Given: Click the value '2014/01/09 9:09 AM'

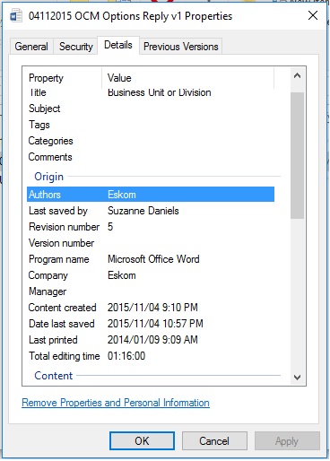Looking at the screenshot, I should coord(152,340).
